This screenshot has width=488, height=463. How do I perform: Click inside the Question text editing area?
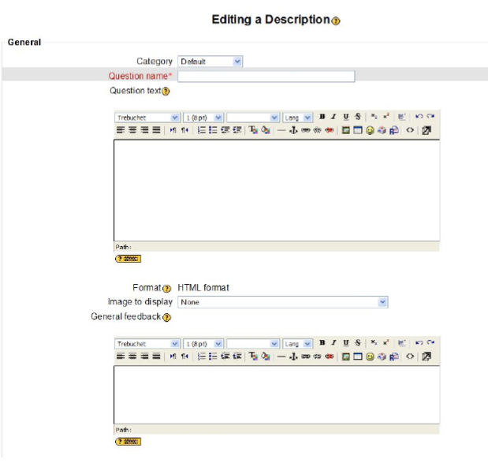coord(276,189)
